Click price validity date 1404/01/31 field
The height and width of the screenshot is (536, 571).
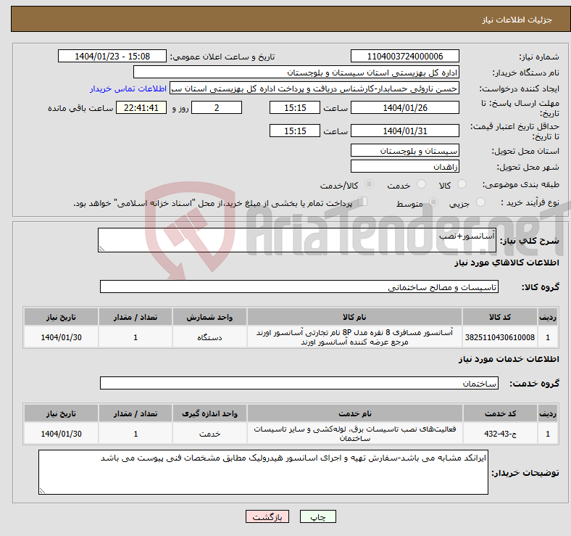(x=404, y=131)
